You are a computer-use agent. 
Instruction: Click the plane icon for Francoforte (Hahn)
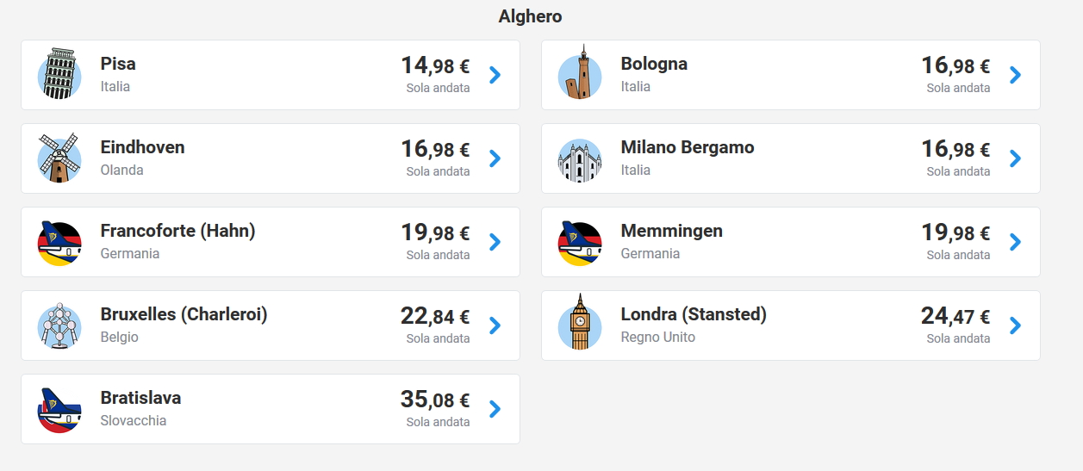[x=59, y=244]
